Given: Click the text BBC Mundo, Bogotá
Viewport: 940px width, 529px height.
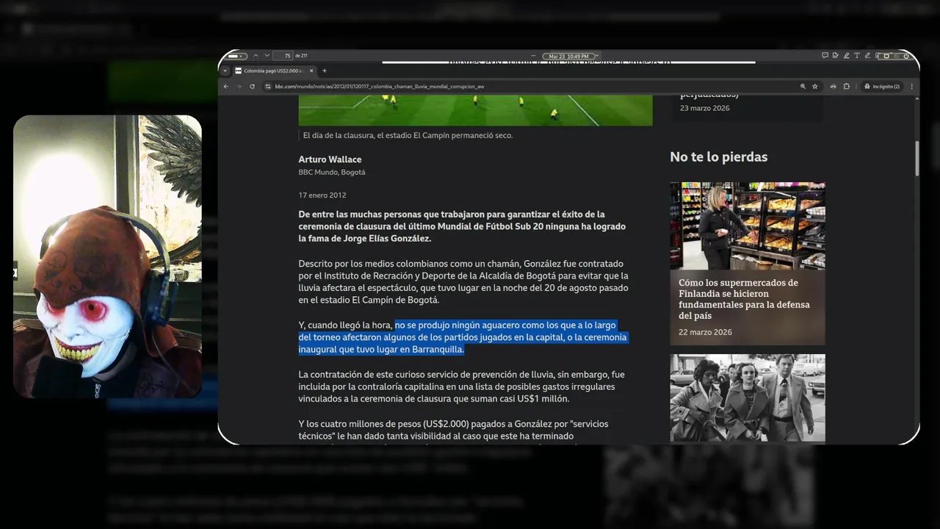Looking at the screenshot, I should pyautogui.click(x=331, y=172).
